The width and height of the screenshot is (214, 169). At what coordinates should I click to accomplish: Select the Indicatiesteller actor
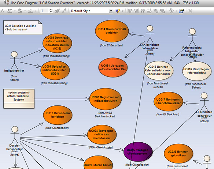[x=14, y=62]
